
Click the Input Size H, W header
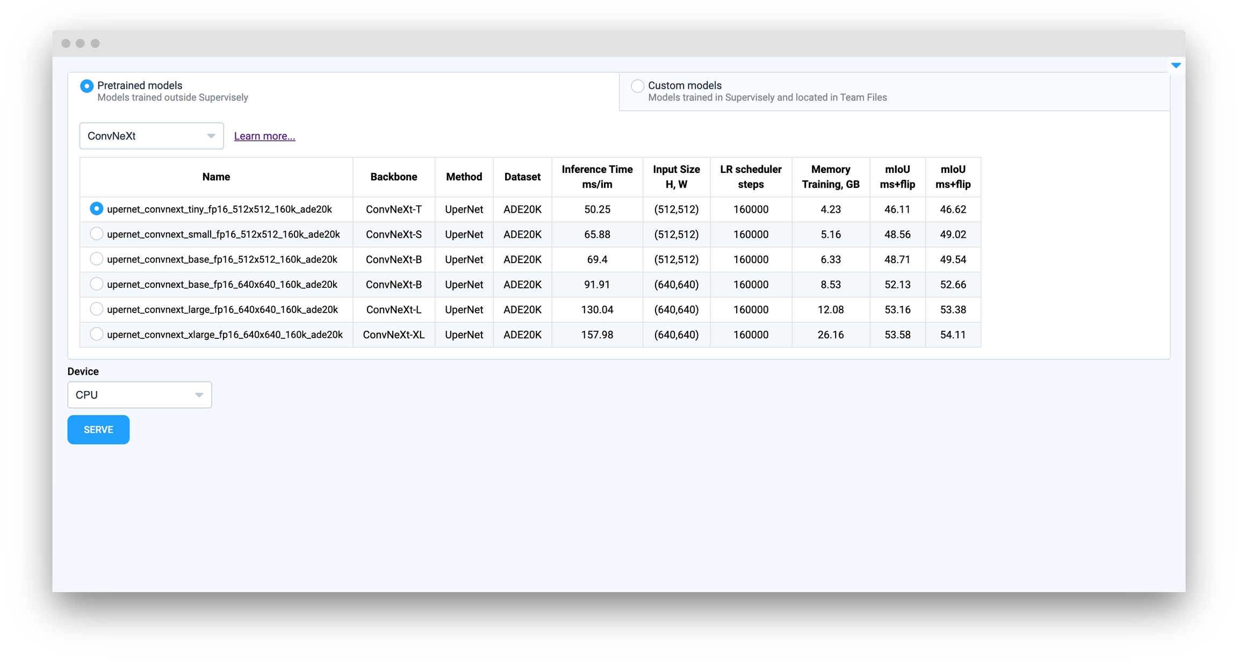(676, 177)
